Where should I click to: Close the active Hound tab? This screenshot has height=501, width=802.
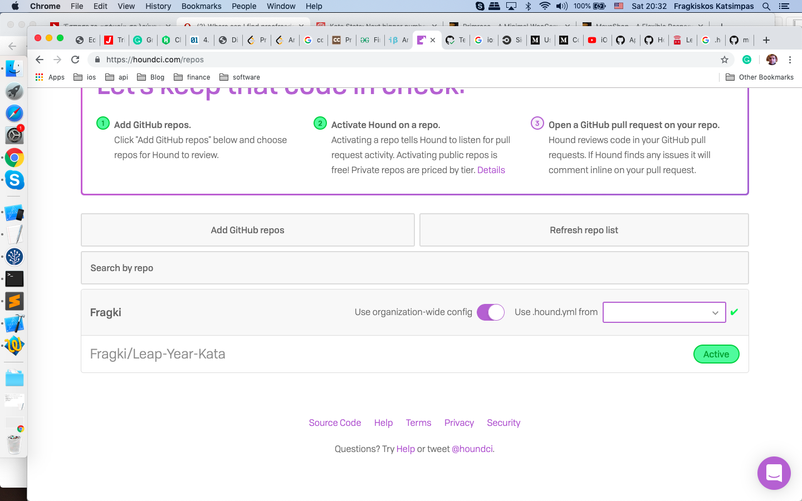coord(433,40)
